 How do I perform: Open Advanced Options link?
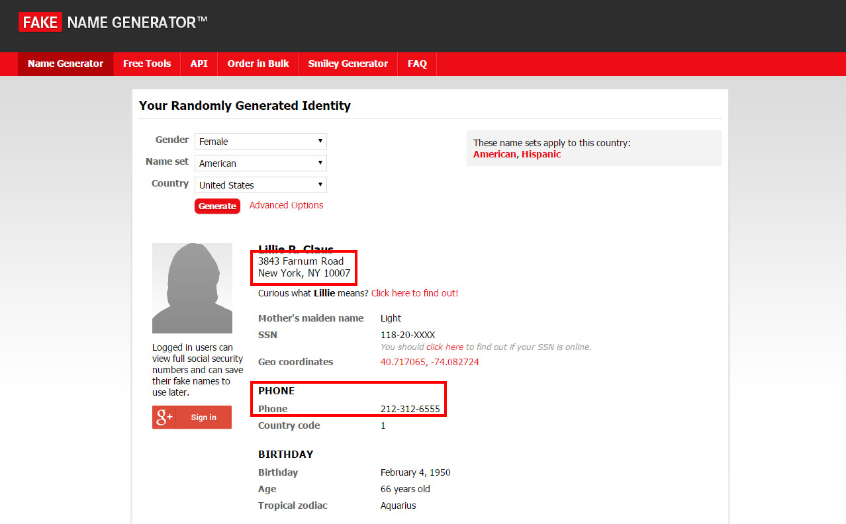(x=286, y=206)
